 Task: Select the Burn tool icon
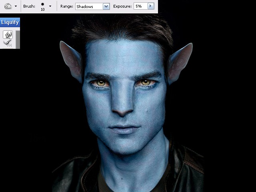[8, 6]
